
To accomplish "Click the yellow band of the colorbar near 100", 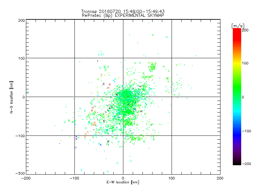I will coord(237,63).
